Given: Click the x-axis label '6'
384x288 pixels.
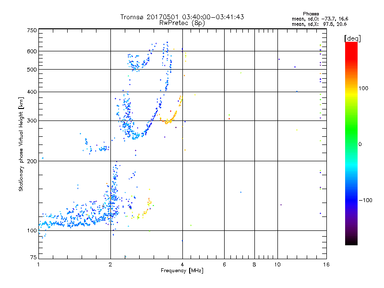Looking at the screenshot, I should pos(224,264).
